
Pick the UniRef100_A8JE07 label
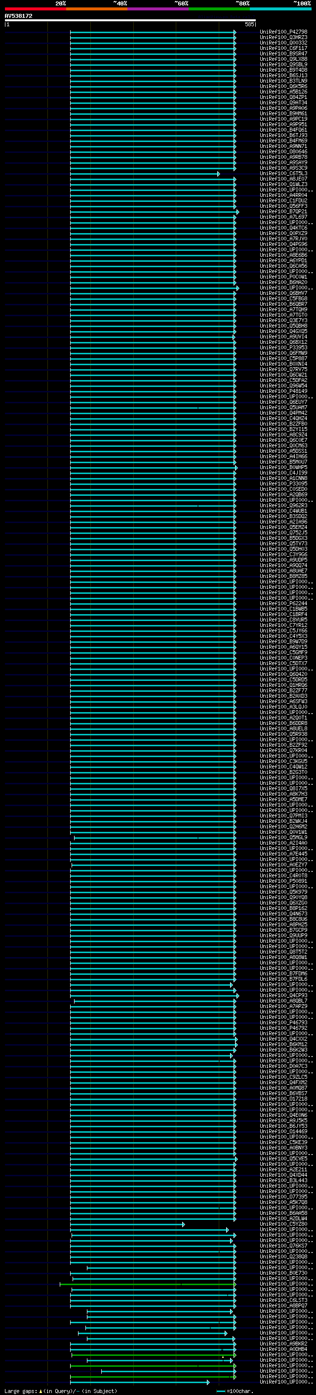click(283, 179)
